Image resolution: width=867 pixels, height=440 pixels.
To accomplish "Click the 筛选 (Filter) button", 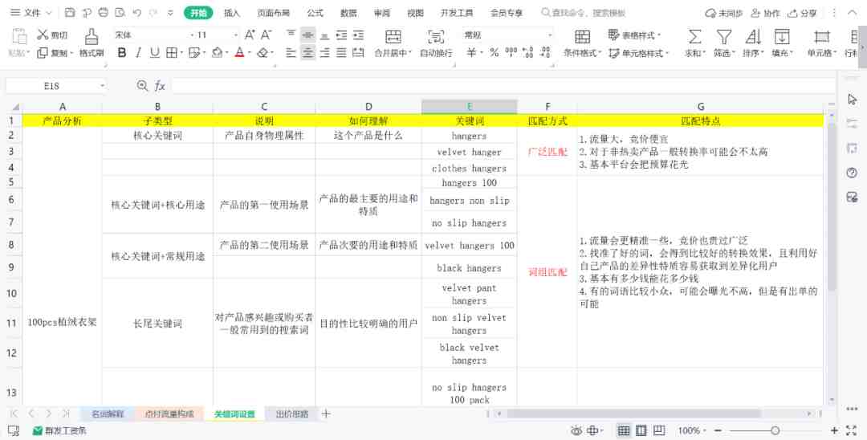I will (723, 43).
